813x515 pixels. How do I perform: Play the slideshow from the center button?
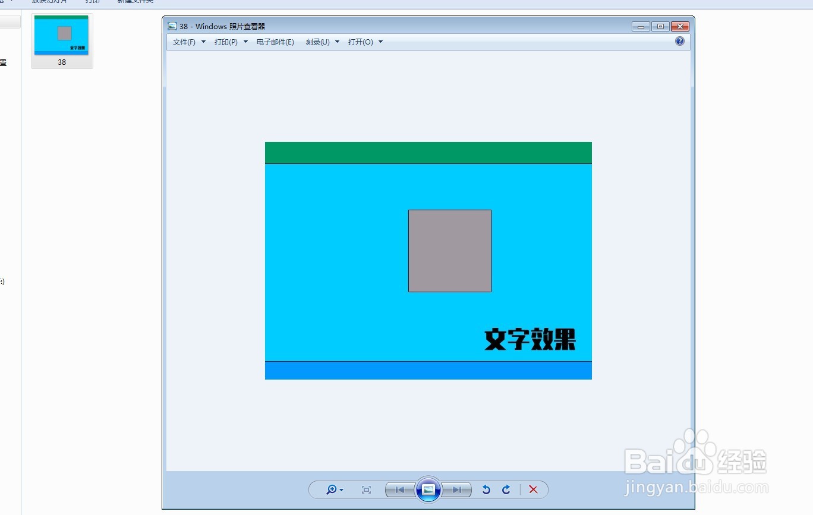click(428, 489)
